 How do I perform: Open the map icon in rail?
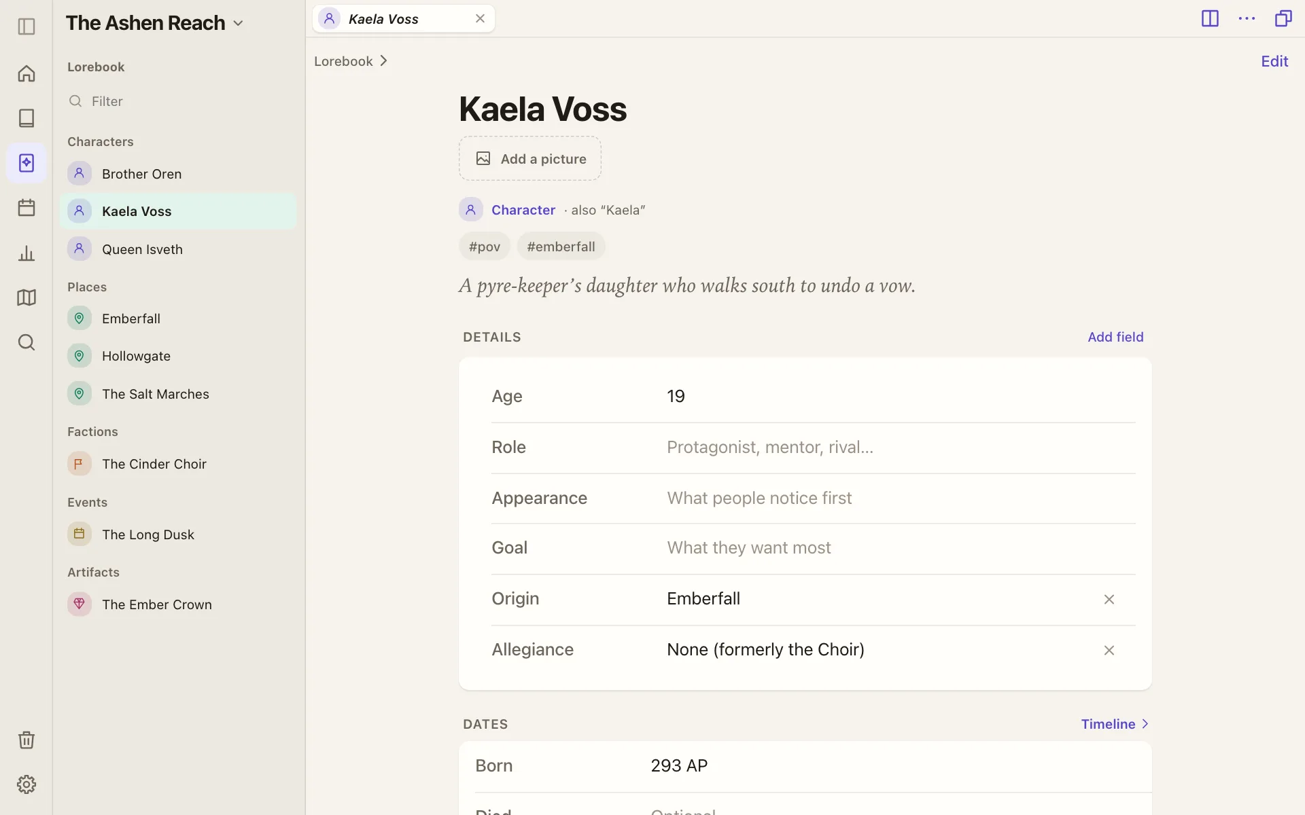click(x=27, y=297)
